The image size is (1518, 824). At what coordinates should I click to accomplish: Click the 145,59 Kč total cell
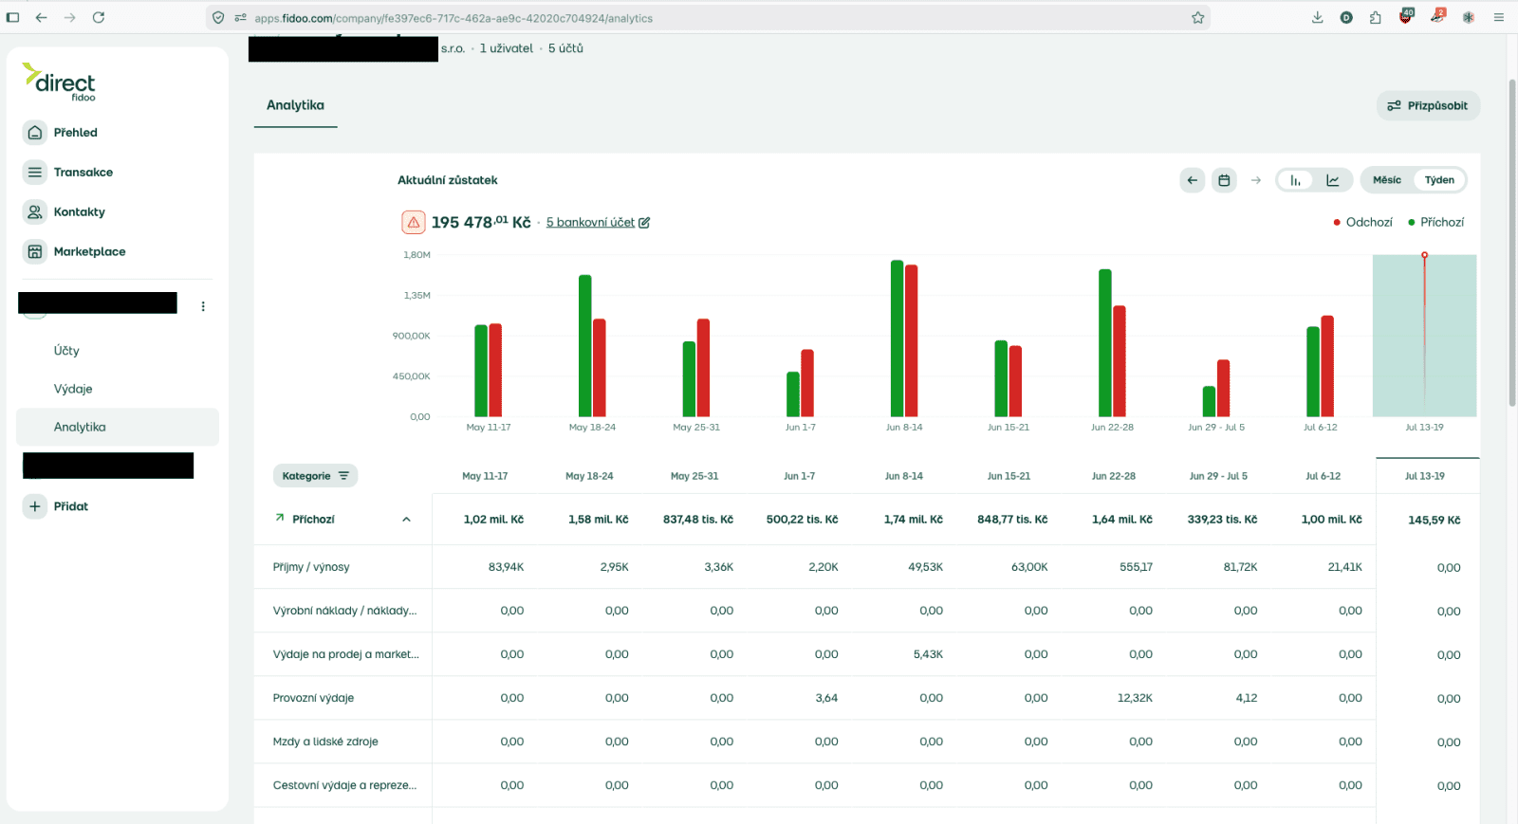1434,521
